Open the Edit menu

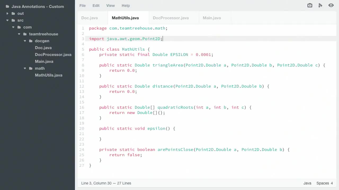pyautogui.click(x=96, y=6)
